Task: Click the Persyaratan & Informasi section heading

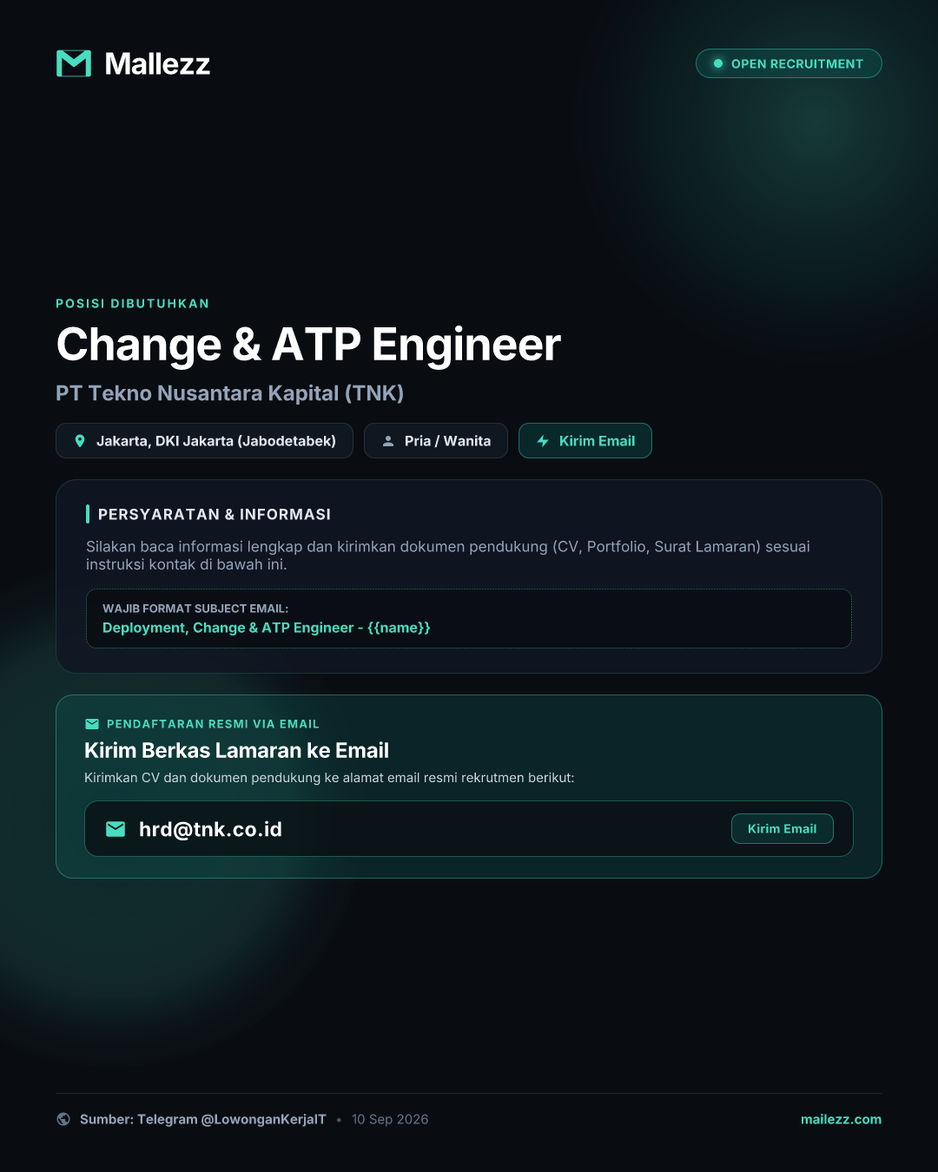Action: click(215, 514)
